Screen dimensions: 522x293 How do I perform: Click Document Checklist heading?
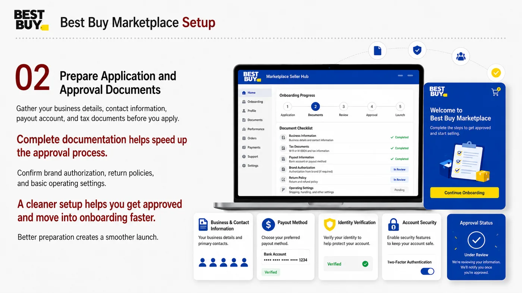point(296,128)
